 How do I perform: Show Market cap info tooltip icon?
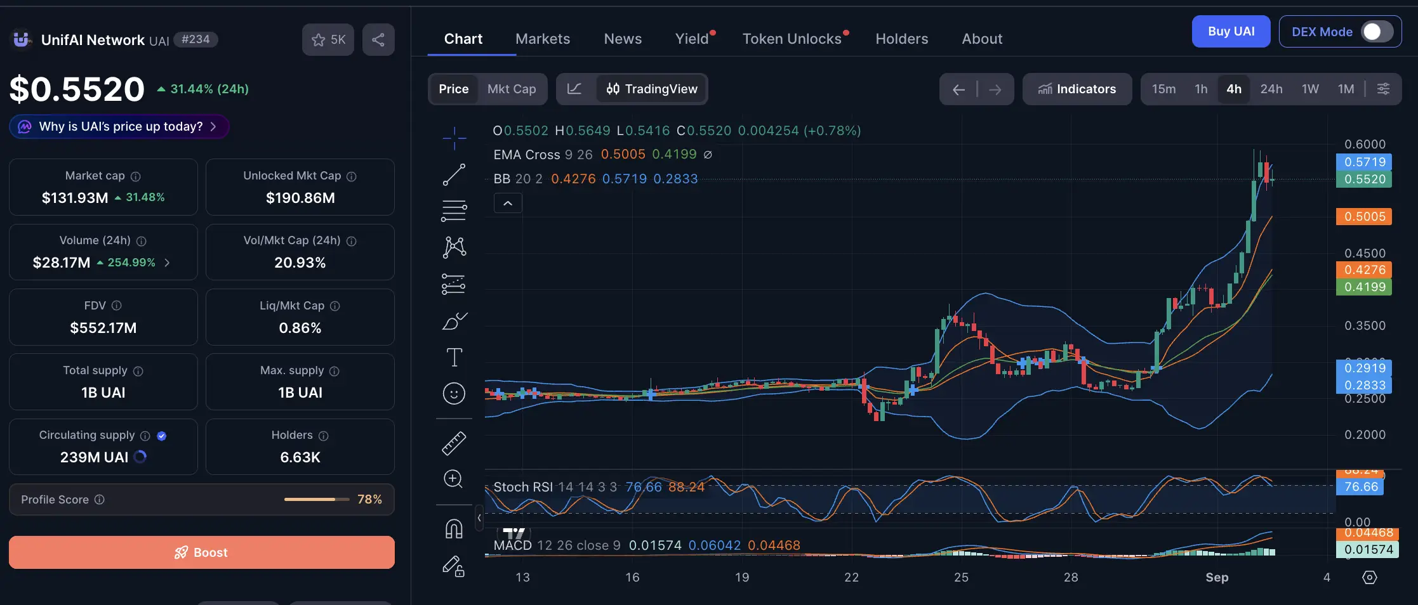click(136, 176)
